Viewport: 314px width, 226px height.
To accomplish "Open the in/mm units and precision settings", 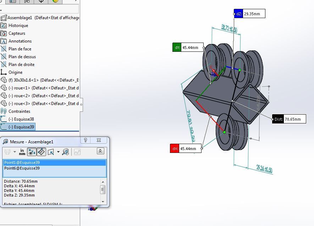I will pyautogui.click(x=22, y=152).
